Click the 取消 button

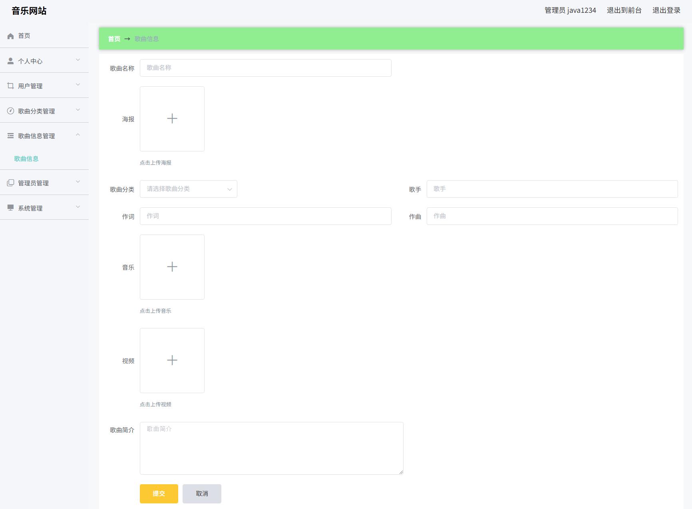pyautogui.click(x=202, y=493)
